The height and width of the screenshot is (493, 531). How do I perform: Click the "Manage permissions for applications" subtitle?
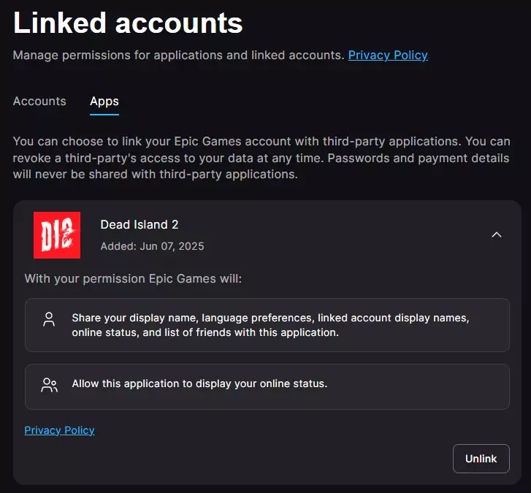coord(178,55)
